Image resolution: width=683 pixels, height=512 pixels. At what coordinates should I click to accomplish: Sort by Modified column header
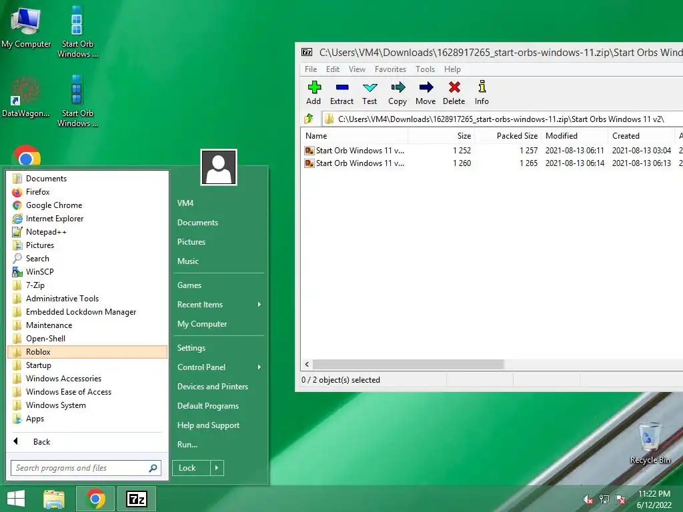click(x=574, y=136)
